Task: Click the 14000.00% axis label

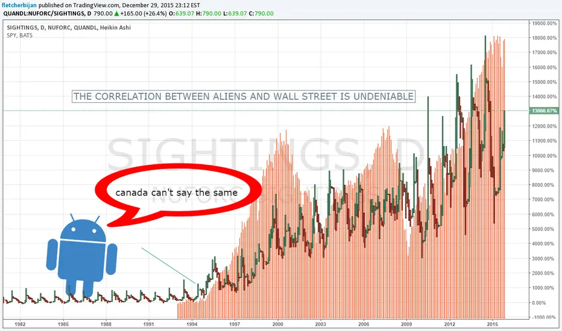Action: (544, 97)
